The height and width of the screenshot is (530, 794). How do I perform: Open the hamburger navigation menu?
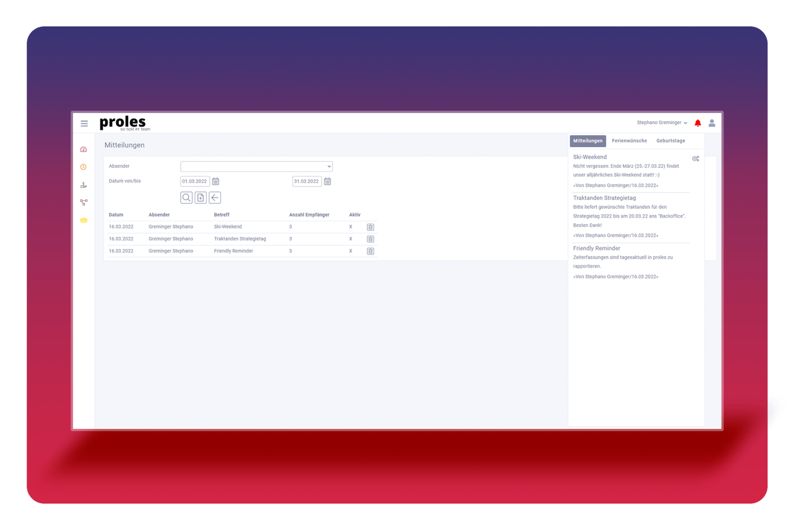(84, 123)
